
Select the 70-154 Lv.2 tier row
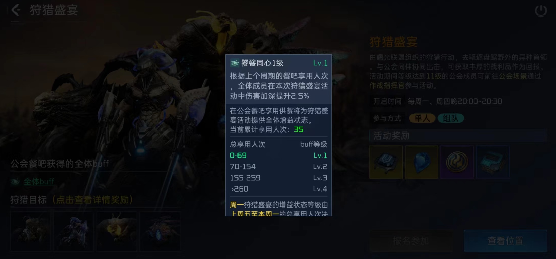278,166
